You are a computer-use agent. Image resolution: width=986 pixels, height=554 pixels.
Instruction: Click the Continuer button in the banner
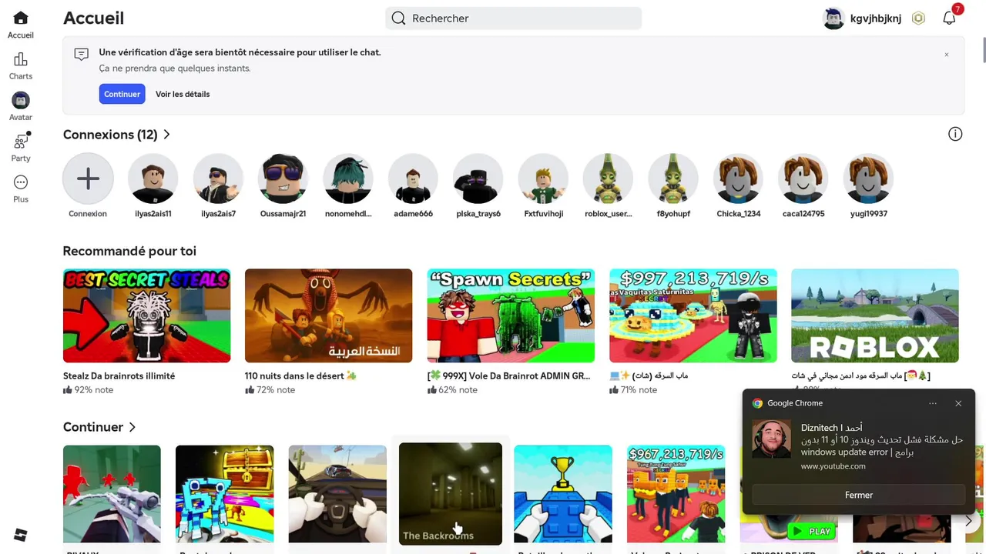pos(122,94)
